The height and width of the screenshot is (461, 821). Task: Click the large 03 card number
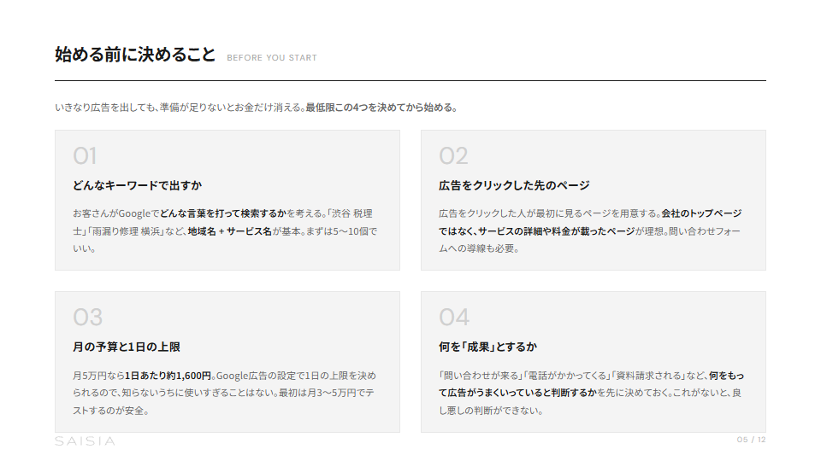point(87,317)
